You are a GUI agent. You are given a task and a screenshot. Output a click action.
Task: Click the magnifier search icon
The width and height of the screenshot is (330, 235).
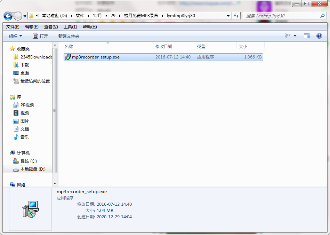(x=322, y=16)
